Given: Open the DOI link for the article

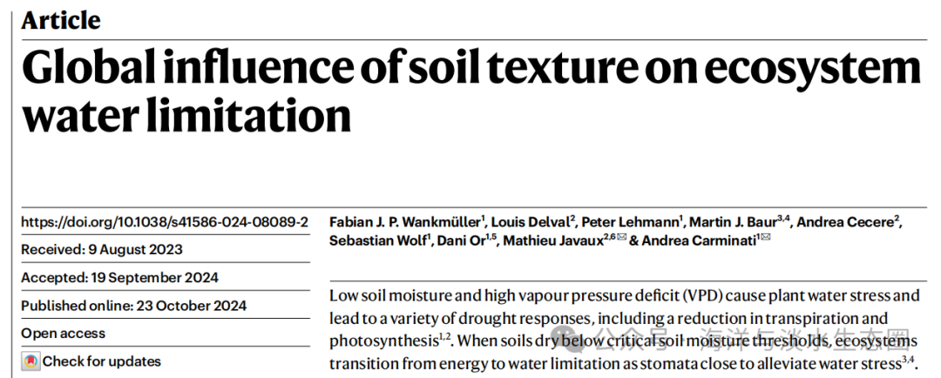Looking at the screenshot, I should pos(164,222).
